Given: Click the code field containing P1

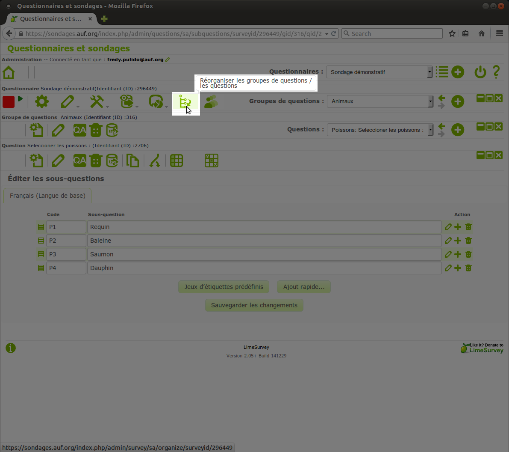Looking at the screenshot, I should [x=66, y=227].
